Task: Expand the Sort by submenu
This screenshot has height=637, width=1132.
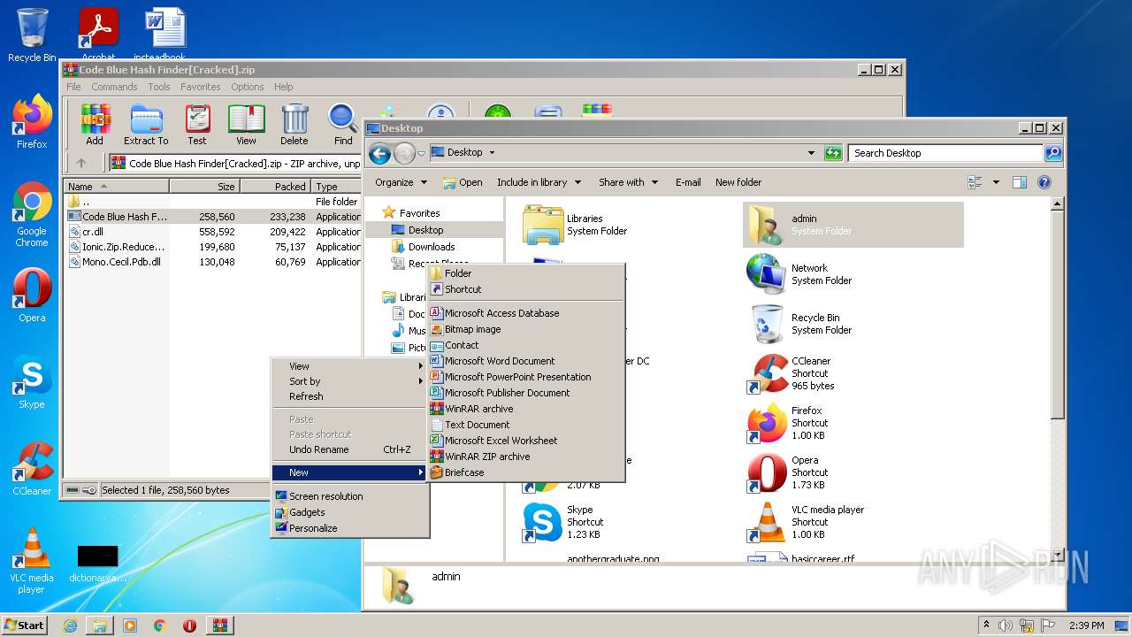Action: click(x=349, y=381)
